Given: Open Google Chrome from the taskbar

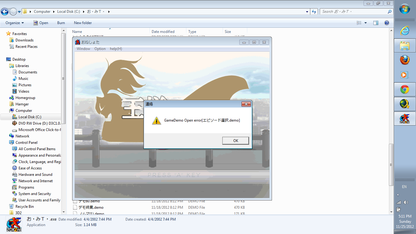Looking at the screenshot, I should point(405,90).
